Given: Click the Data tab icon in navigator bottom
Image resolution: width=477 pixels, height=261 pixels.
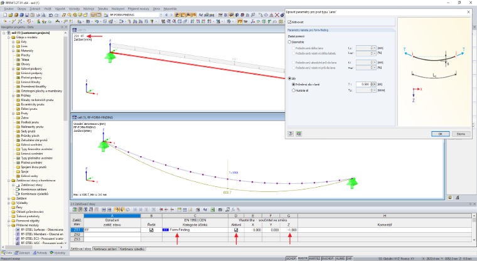Looking at the screenshot, I should [3, 253].
